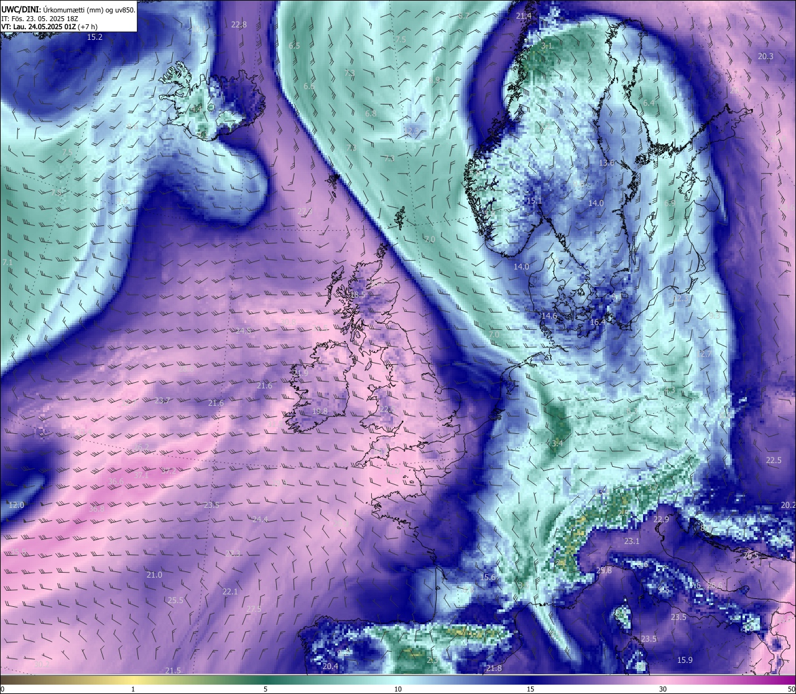The height and width of the screenshot is (694, 796).
Task: Click the 15.6 value over southern France
Action: tap(488, 578)
